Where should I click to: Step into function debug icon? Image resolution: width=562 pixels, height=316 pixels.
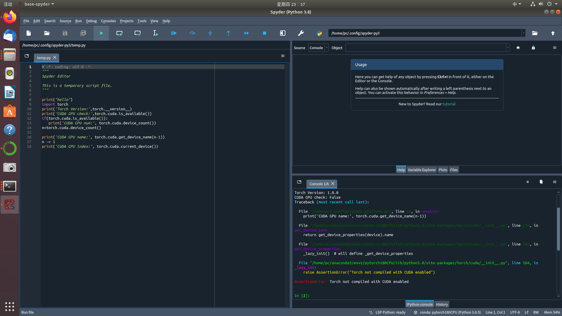(210, 33)
